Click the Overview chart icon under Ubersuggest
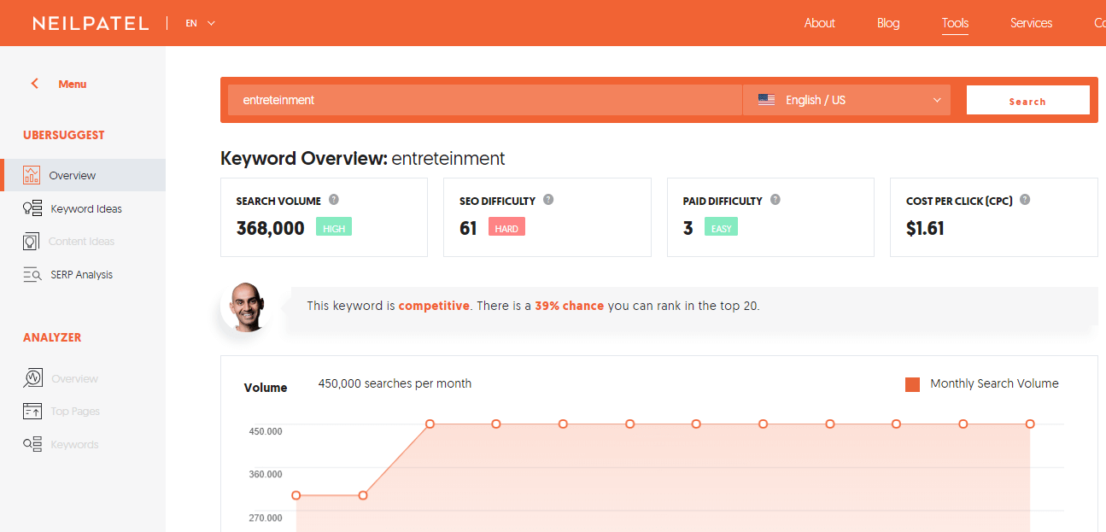The width and height of the screenshot is (1106, 532). (32, 175)
